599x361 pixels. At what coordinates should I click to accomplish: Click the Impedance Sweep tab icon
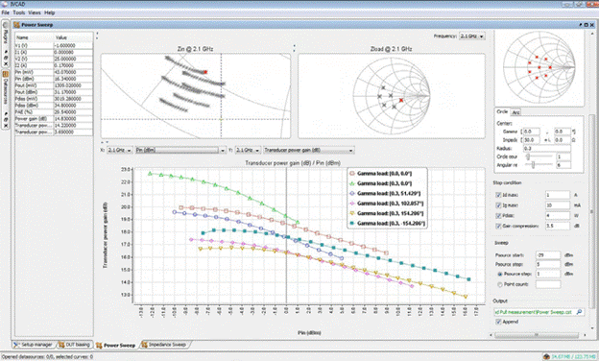(144, 345)
